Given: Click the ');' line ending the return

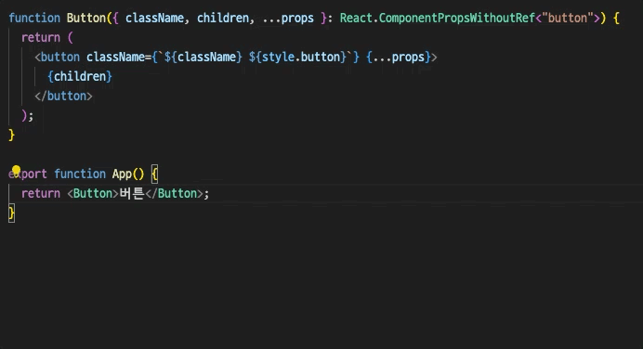Looking at the screenshot, I should tap(28, 115).
